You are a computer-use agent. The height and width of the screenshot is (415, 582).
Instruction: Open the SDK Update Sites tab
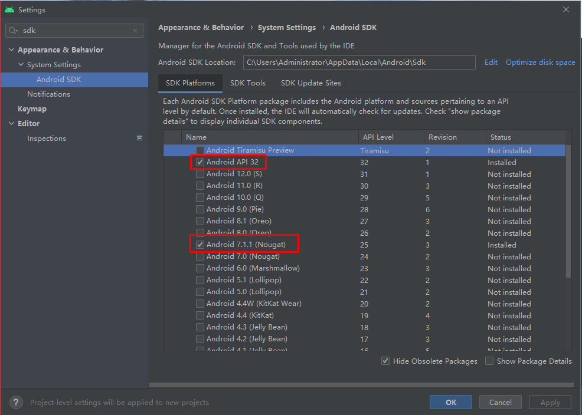[310, 83]
